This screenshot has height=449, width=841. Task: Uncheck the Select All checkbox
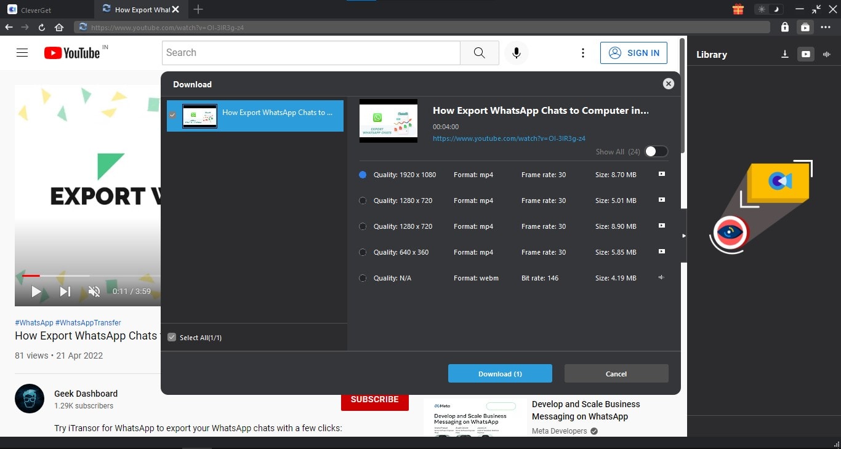tap(172, 336)
